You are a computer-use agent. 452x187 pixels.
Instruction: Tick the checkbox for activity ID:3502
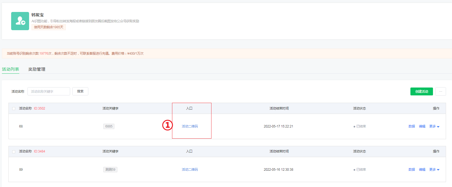point(14,108)
